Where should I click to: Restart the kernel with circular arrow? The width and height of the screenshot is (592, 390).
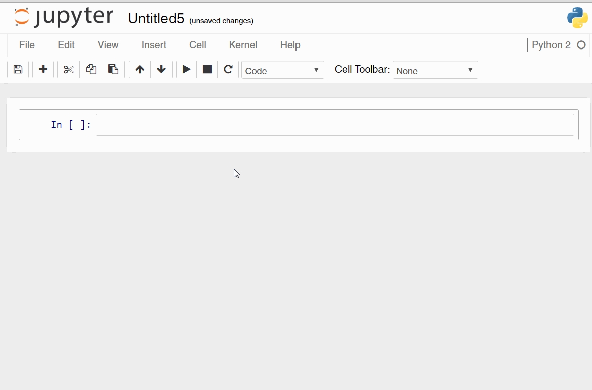tap(228, 70)
